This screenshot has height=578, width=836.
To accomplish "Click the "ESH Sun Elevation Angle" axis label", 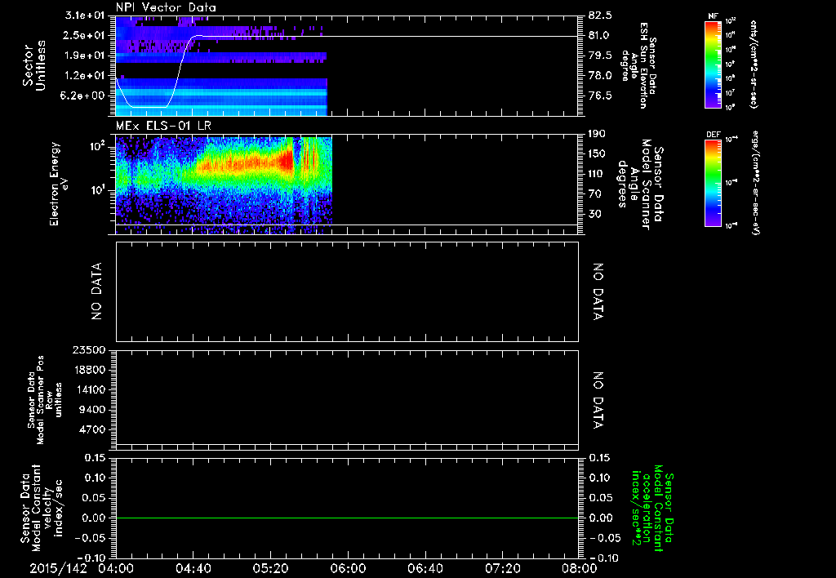I will click(x=638, y=65).
